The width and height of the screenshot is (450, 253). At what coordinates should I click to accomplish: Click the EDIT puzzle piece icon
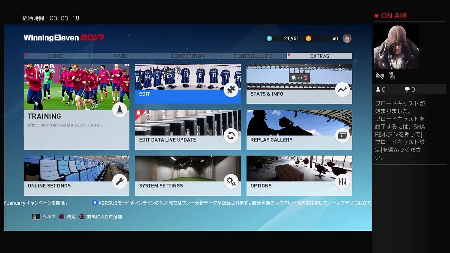coord(231,90)
